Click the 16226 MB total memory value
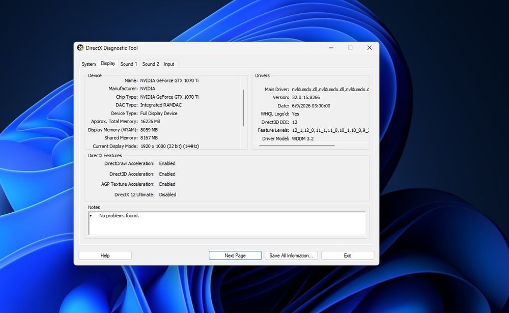The image size is (509, 313). [150, 122]
